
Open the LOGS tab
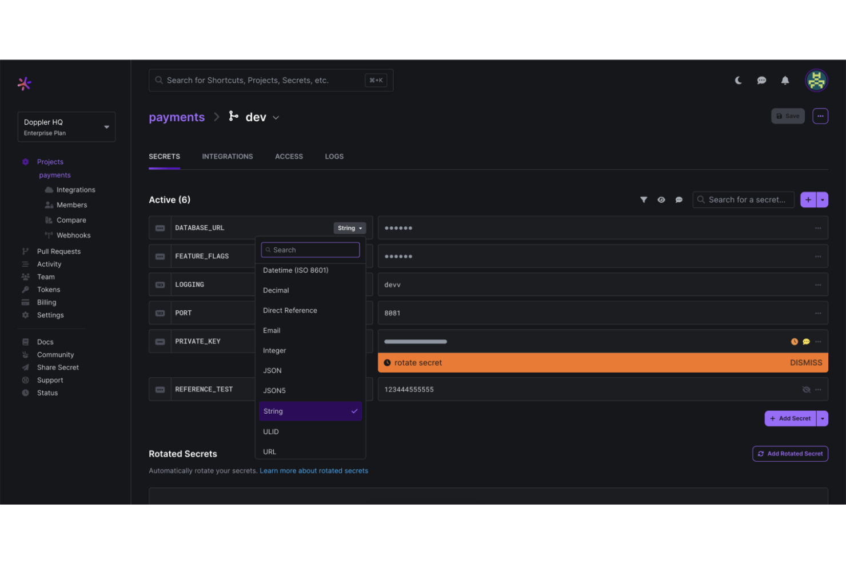coord(334,156)
